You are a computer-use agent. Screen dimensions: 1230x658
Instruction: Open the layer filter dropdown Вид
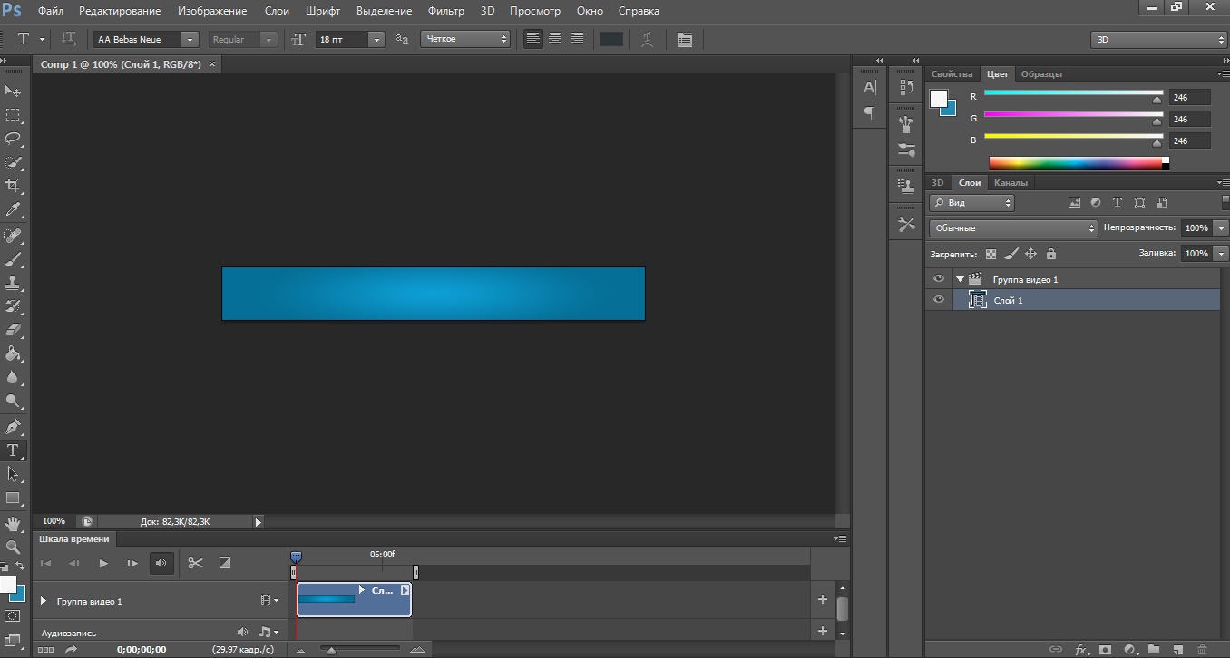point(971,203)
